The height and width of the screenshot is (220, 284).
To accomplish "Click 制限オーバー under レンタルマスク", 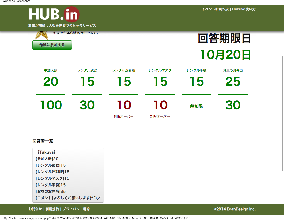I will pyautogui.click(x=160, y=117).
